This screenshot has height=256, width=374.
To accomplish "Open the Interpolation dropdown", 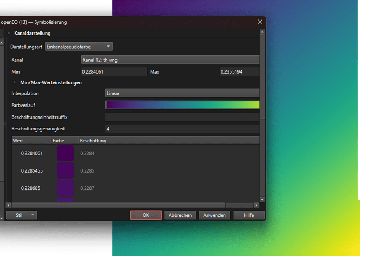I will [182, 93].
